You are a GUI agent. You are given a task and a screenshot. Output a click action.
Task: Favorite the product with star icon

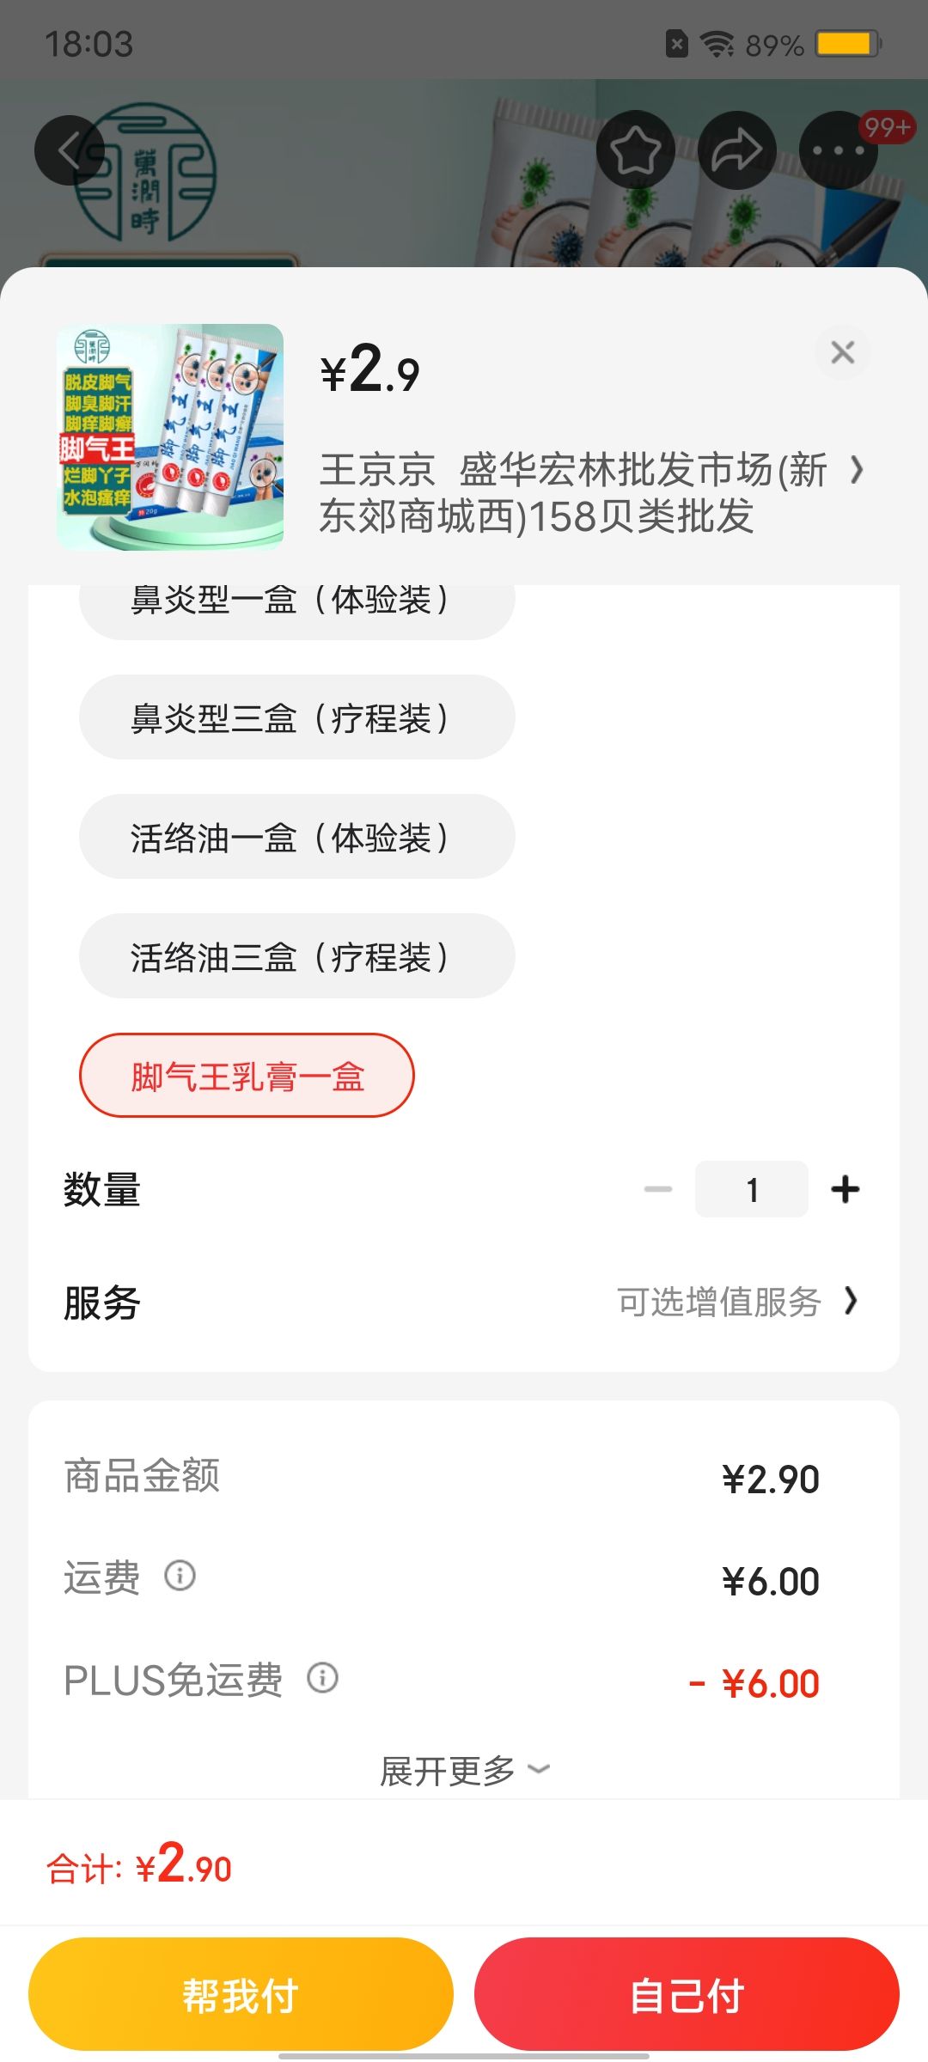pos(635,150)
